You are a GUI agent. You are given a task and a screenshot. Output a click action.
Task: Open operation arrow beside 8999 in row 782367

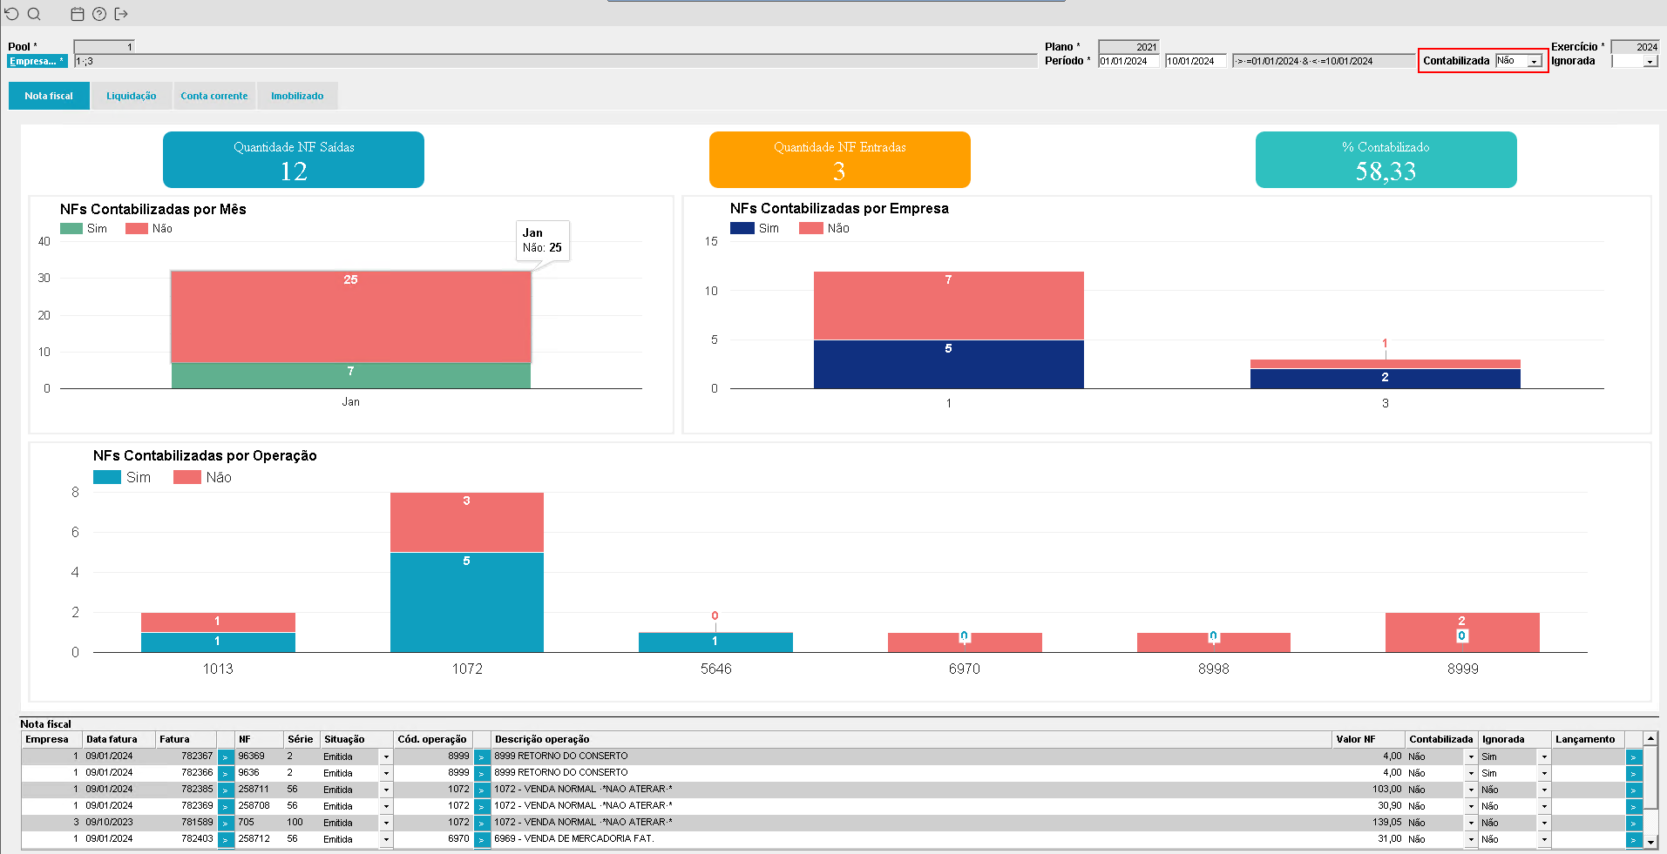(482, 756)
